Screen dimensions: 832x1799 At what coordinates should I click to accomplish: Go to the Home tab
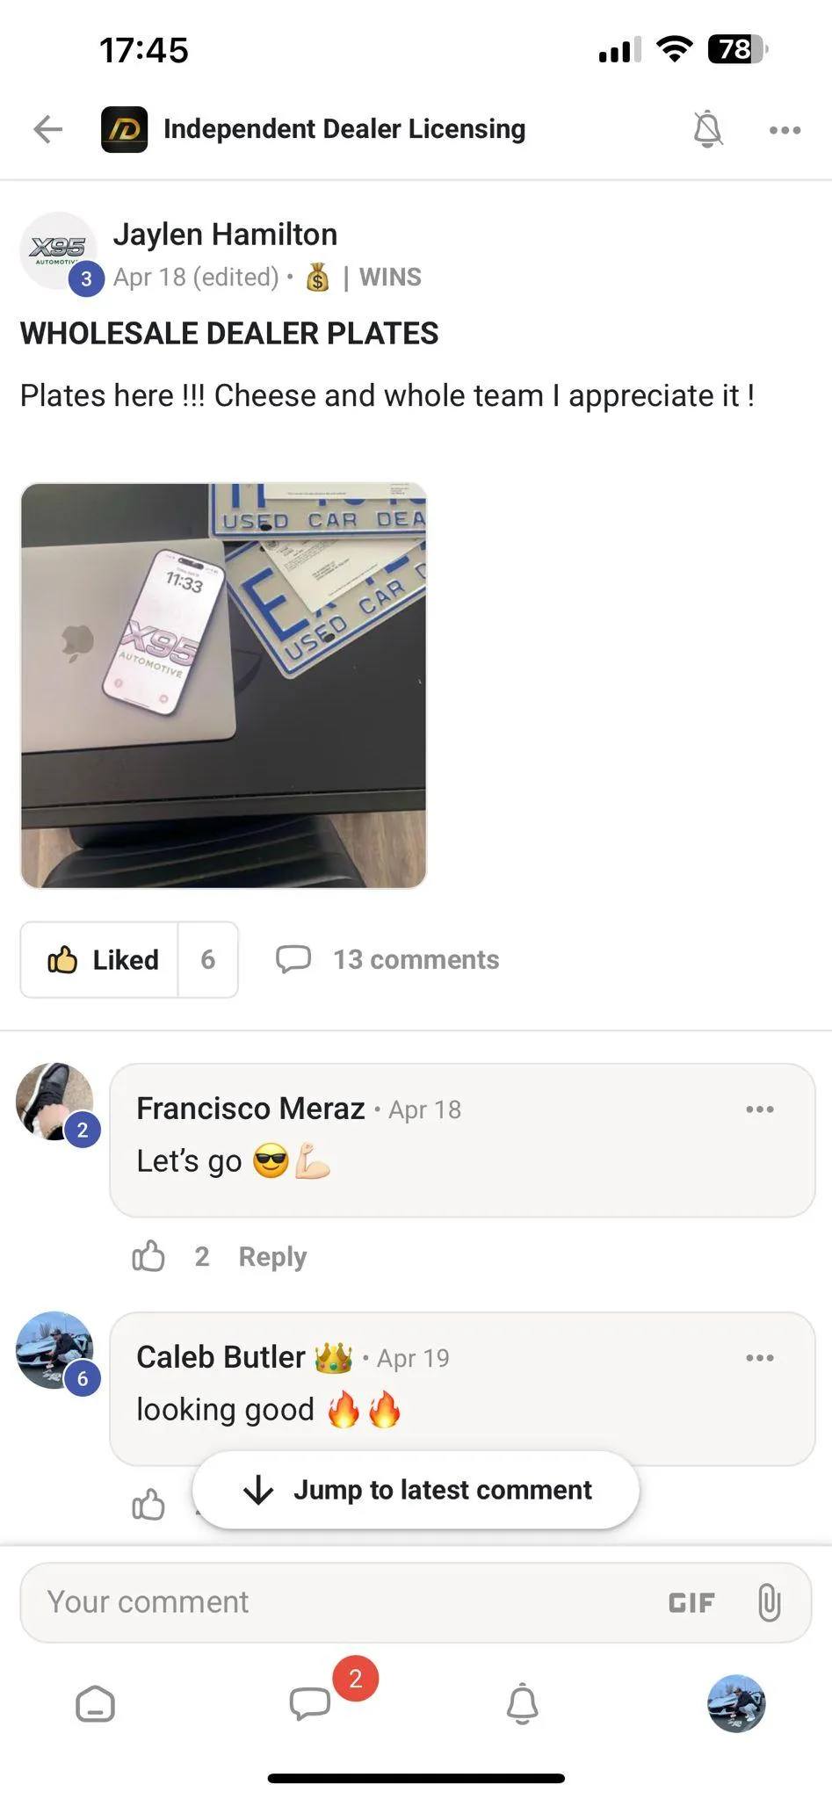click(x=95, y=1704)
